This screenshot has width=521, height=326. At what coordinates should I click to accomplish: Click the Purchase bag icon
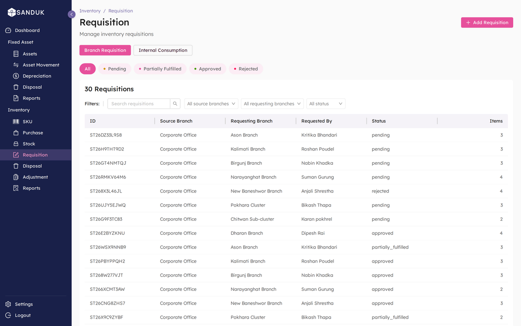[16, 133]
